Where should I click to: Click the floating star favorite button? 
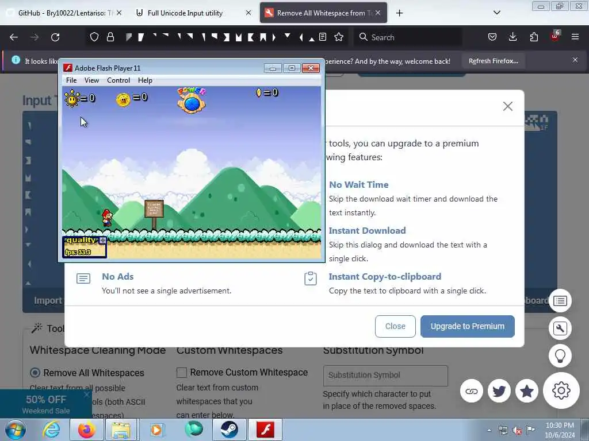527,391
